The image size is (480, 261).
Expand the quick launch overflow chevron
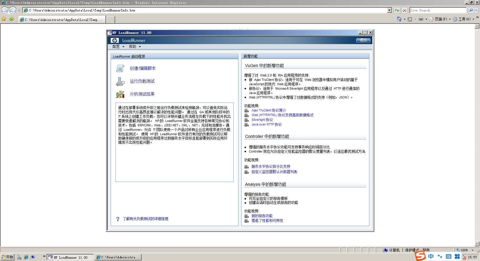point(44,256)
